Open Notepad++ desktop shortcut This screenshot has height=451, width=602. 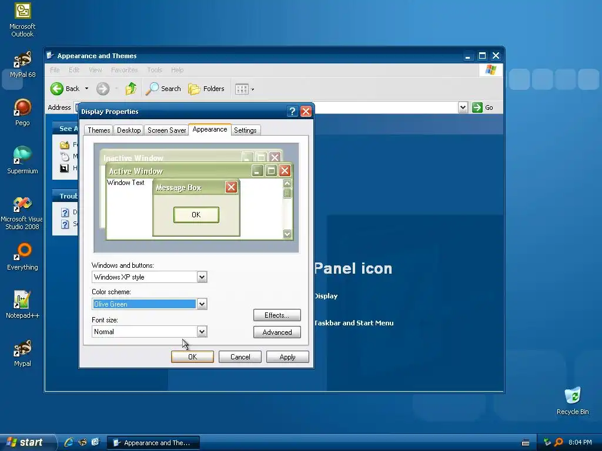coord(22,305)
